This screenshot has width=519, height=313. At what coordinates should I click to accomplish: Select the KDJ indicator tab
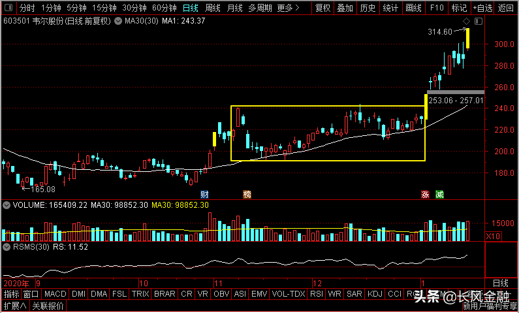click(x=375, y=294)
